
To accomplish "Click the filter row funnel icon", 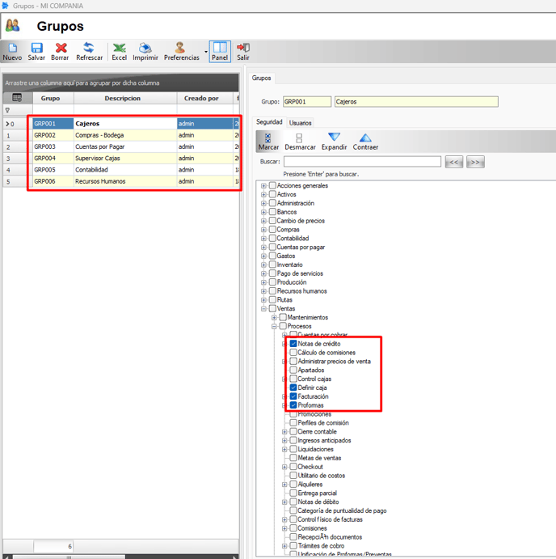I will [7, 110].
